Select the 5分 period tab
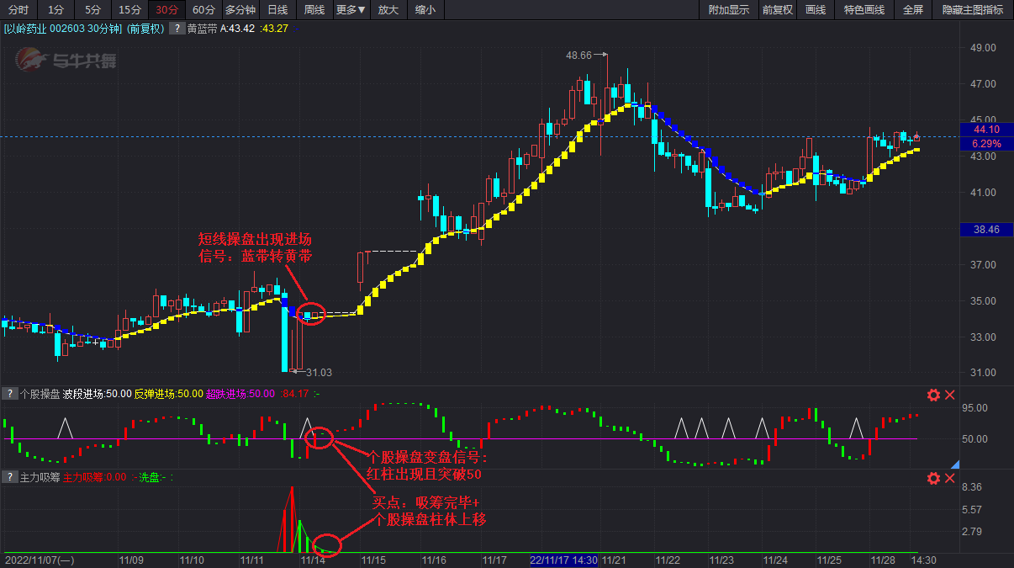 pos(92,10)
